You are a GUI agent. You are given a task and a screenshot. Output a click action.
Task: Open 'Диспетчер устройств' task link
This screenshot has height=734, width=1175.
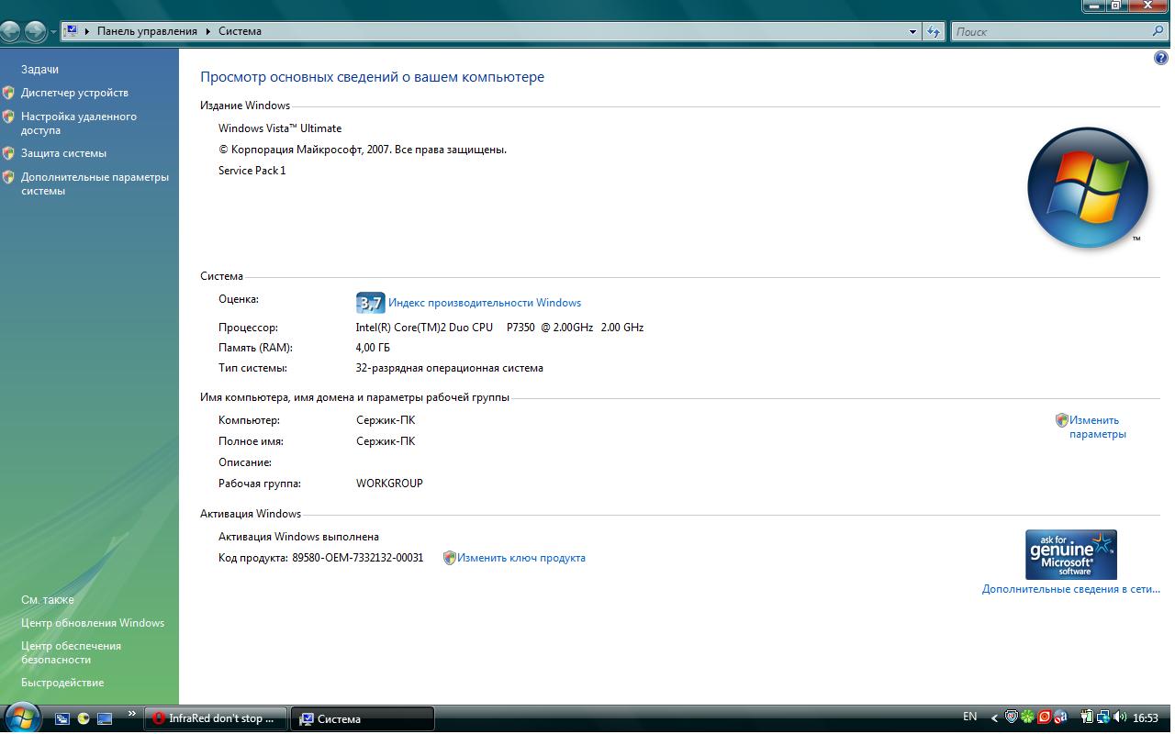tap(74, 93)
